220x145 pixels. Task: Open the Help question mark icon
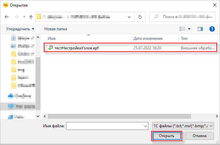(212, 29)
